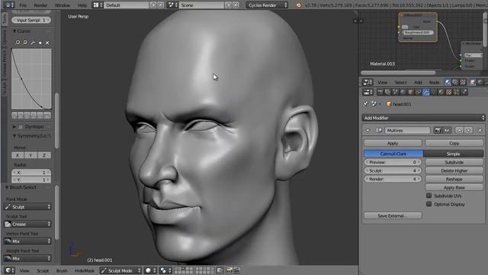This screenshot has height=275, width=488.
Task: Toggle Multires modifier render camera icon
Action: tap(438, 131)
